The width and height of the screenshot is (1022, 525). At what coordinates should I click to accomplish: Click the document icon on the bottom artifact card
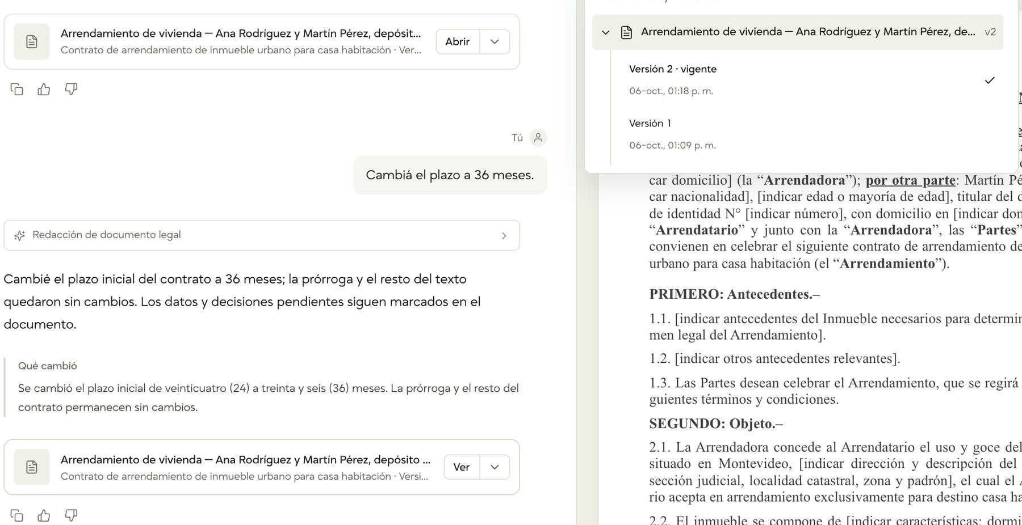[32, 467]
